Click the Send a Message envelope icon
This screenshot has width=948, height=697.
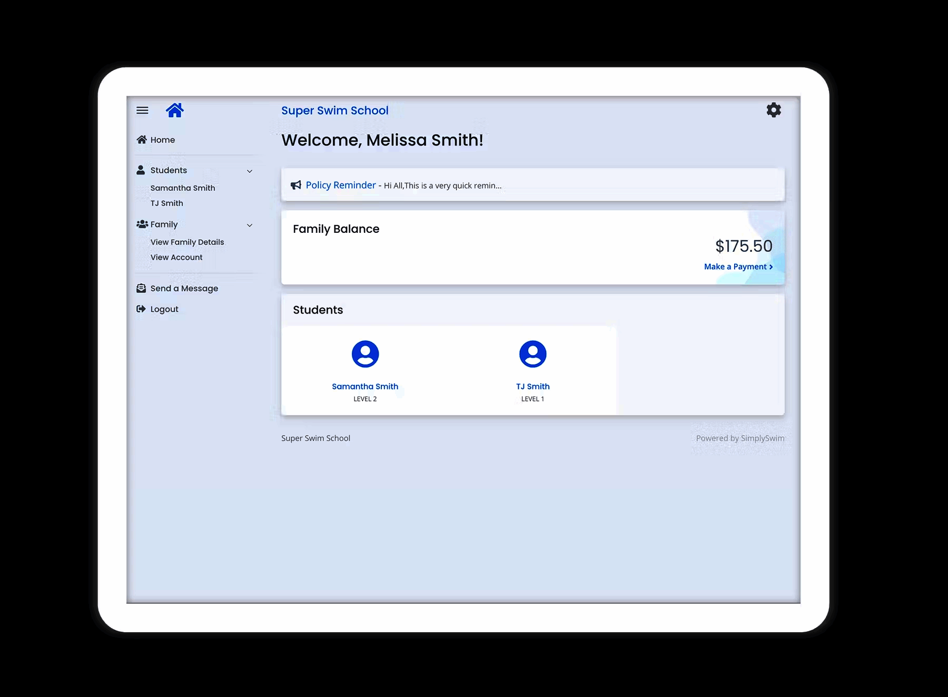[x=141, y=288]
